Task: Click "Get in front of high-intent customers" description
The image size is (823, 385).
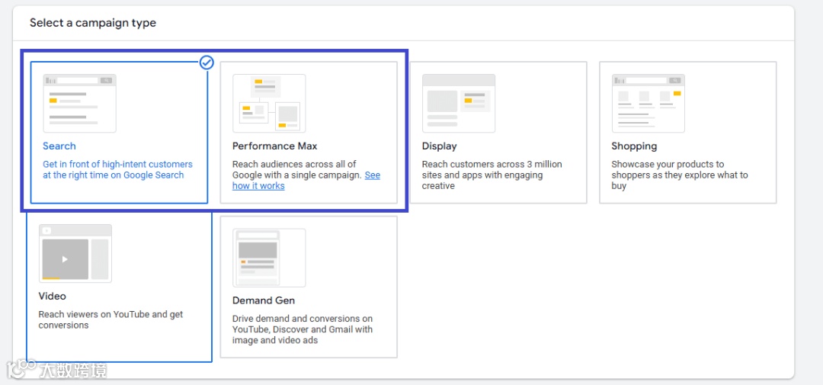Action: pos(117,170)
